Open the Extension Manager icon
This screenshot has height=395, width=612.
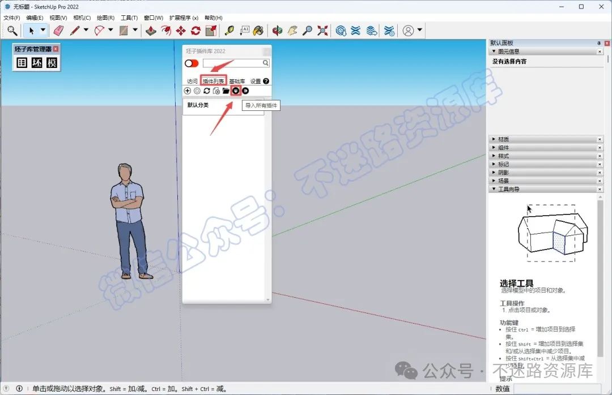point(389,31)
